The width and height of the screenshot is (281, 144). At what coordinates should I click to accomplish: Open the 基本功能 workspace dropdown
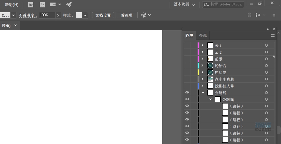tap(184, 4)
